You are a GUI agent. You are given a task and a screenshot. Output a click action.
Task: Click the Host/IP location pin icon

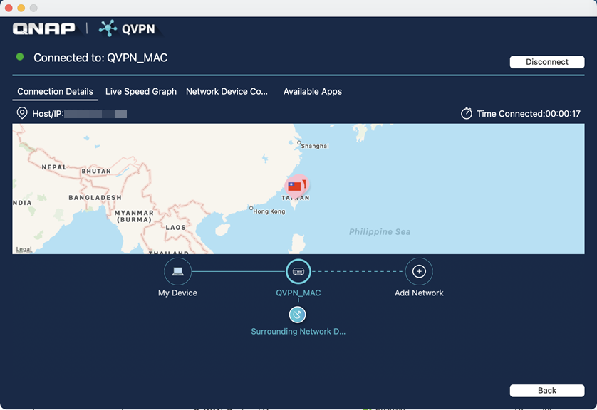click(22, 113)
